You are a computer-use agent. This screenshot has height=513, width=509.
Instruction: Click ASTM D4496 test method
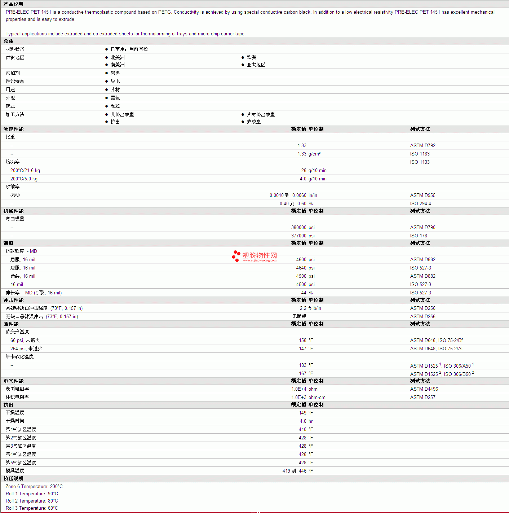coord(424,389)
